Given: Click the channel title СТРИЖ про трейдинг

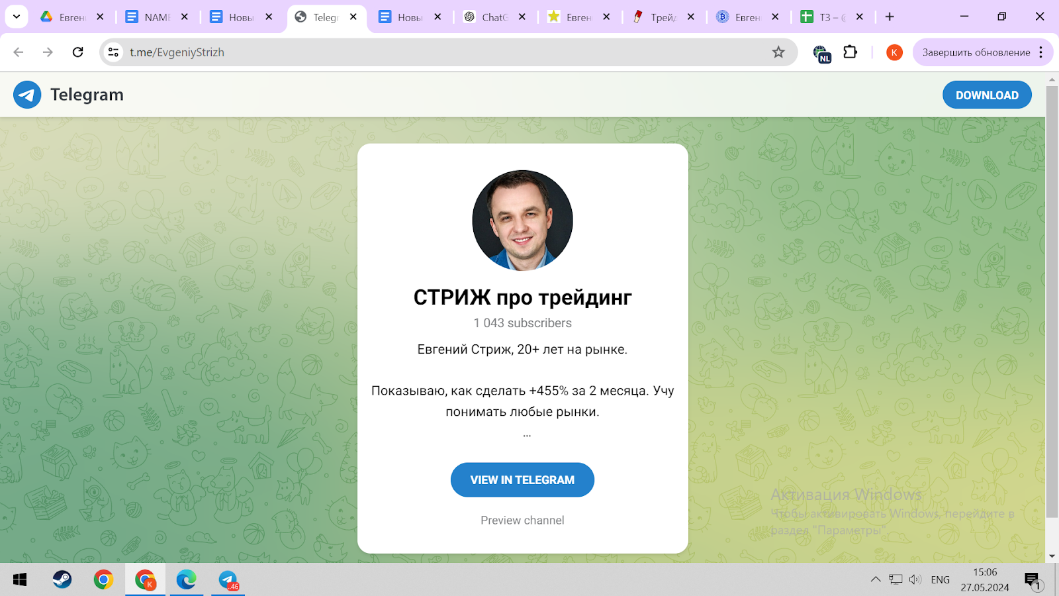Looking at the screenshot, I should 522,298.
